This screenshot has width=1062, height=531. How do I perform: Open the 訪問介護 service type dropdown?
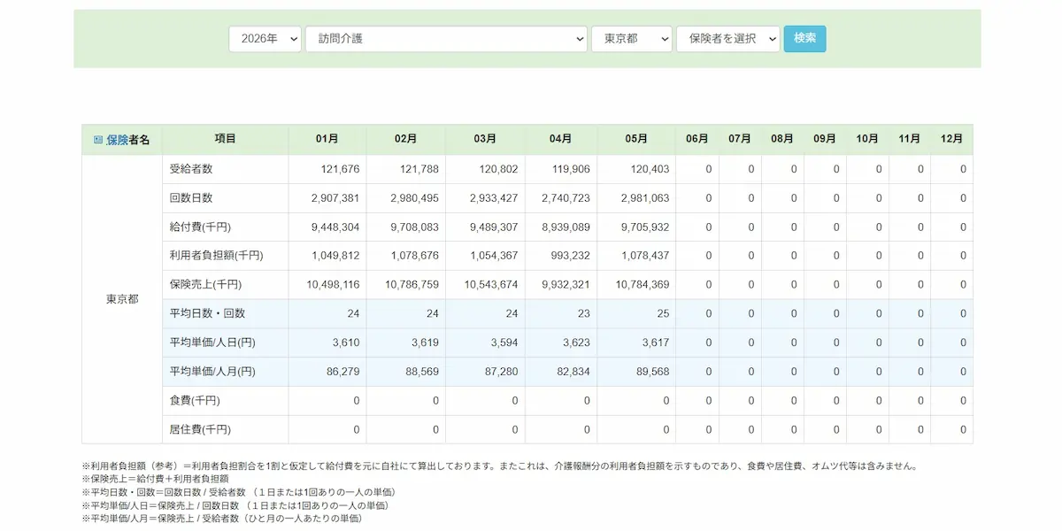click(446, 39)
